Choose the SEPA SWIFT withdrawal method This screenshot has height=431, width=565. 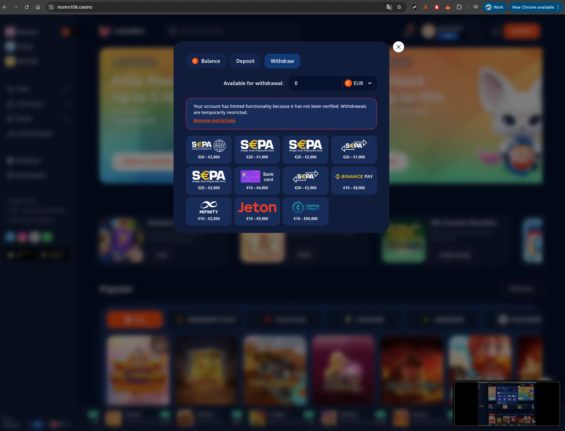209,149
